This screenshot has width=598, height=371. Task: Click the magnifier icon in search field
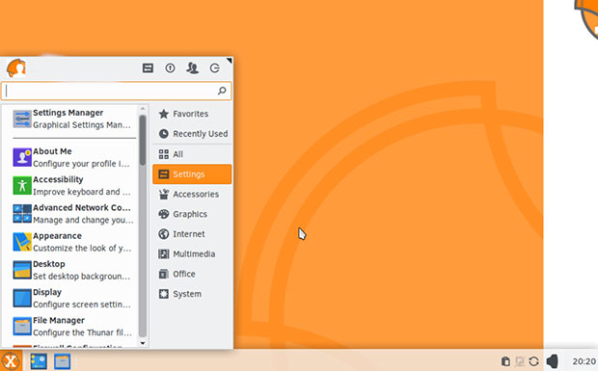tap(222, 91)
